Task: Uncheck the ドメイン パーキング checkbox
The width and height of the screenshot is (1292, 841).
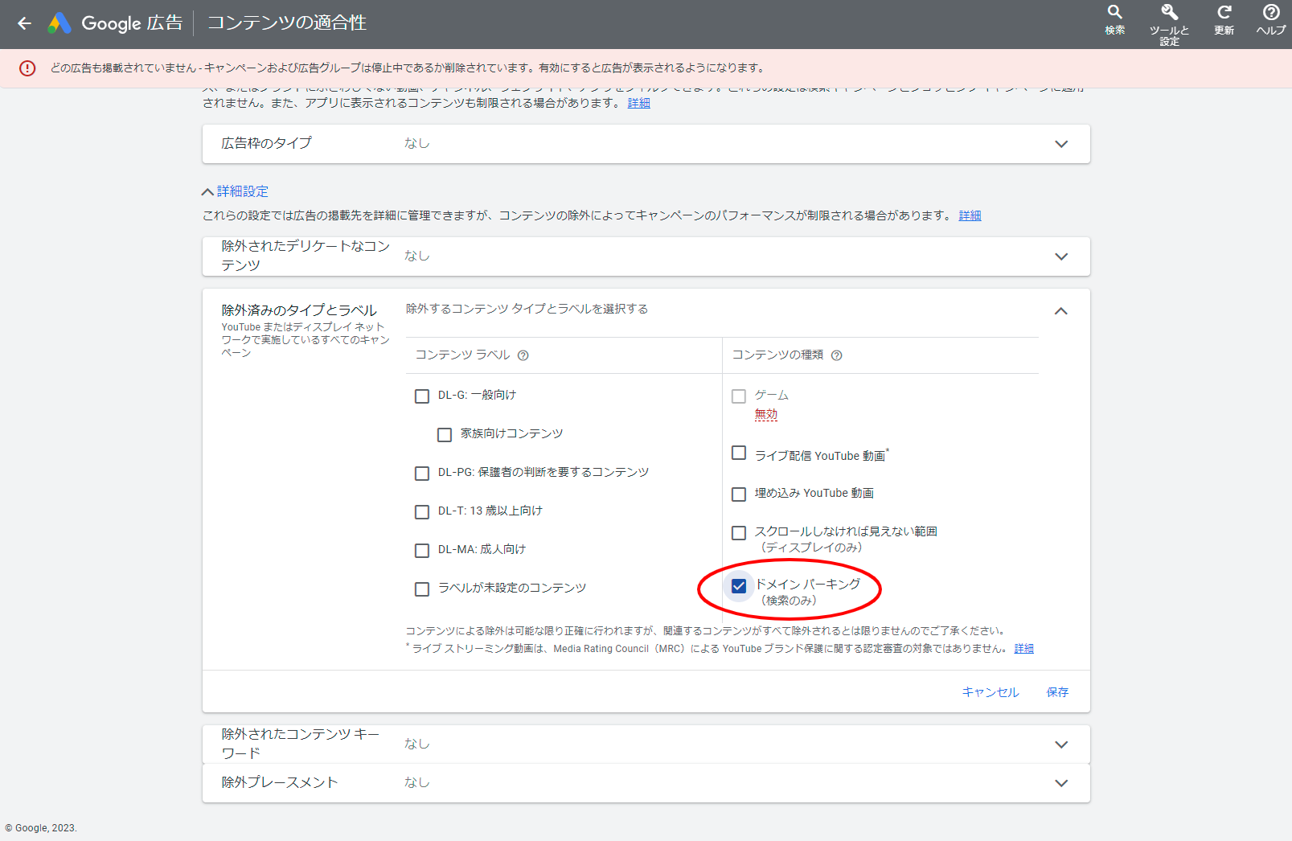Action: point(738,587)
